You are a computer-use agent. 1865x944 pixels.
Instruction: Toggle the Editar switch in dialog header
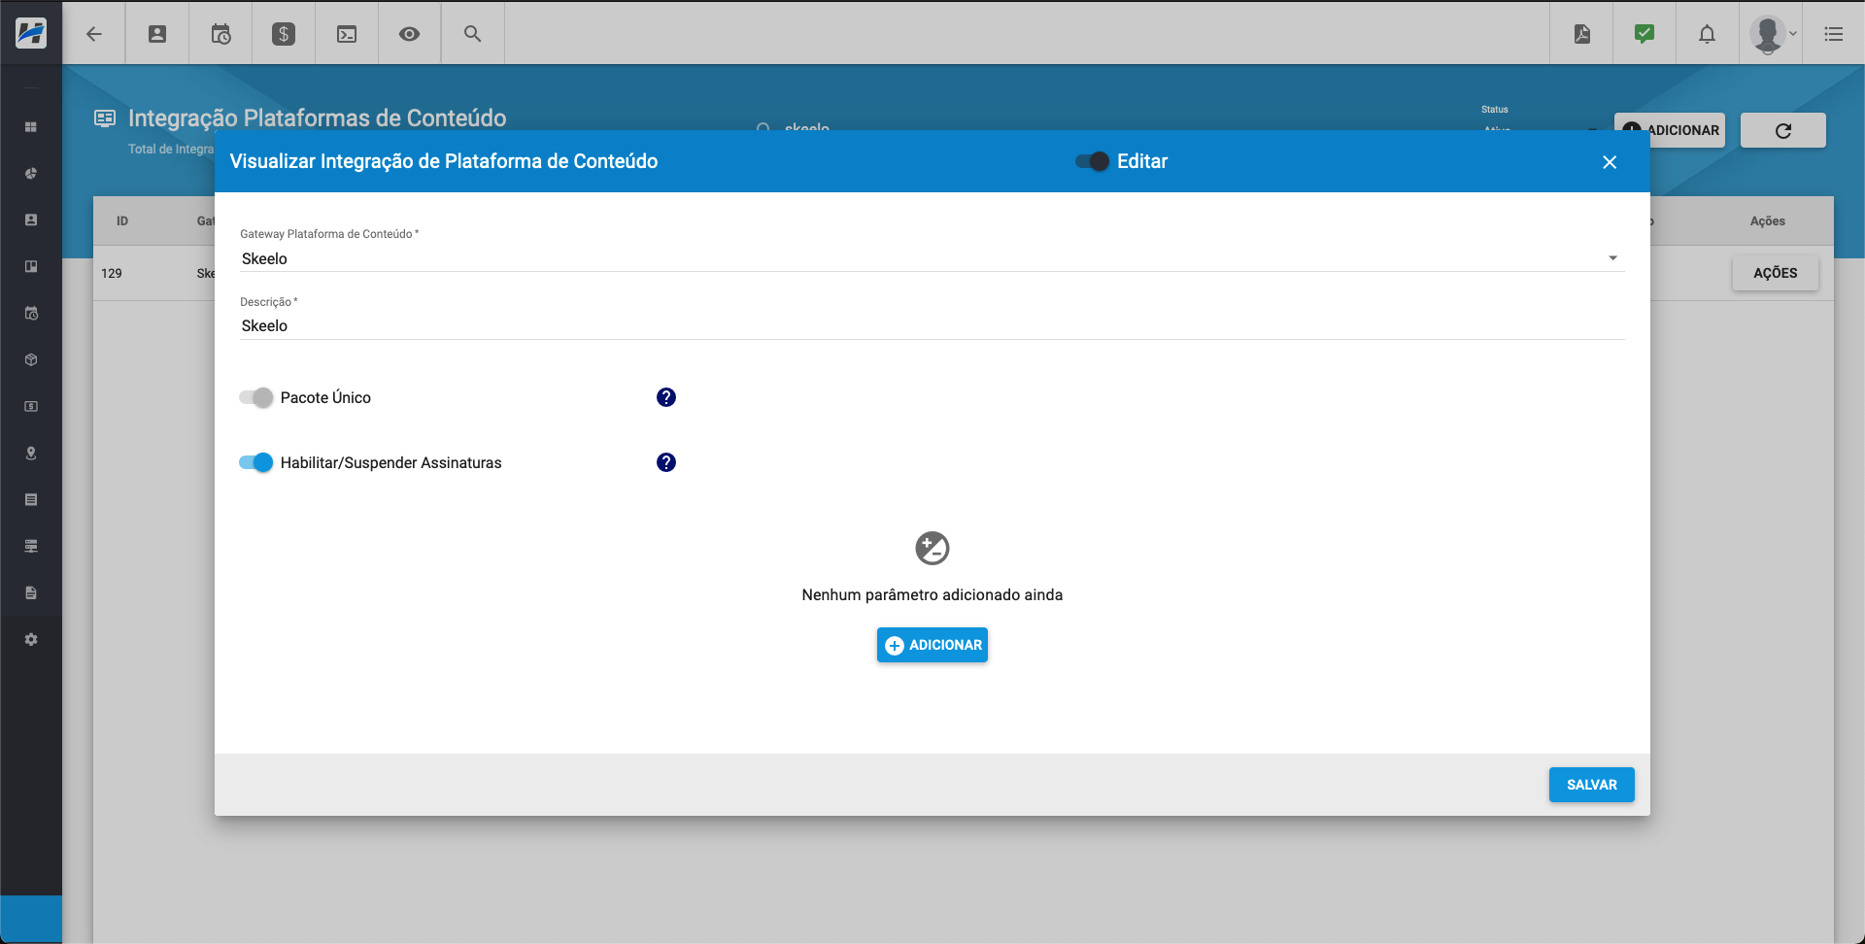(1092, 161)
